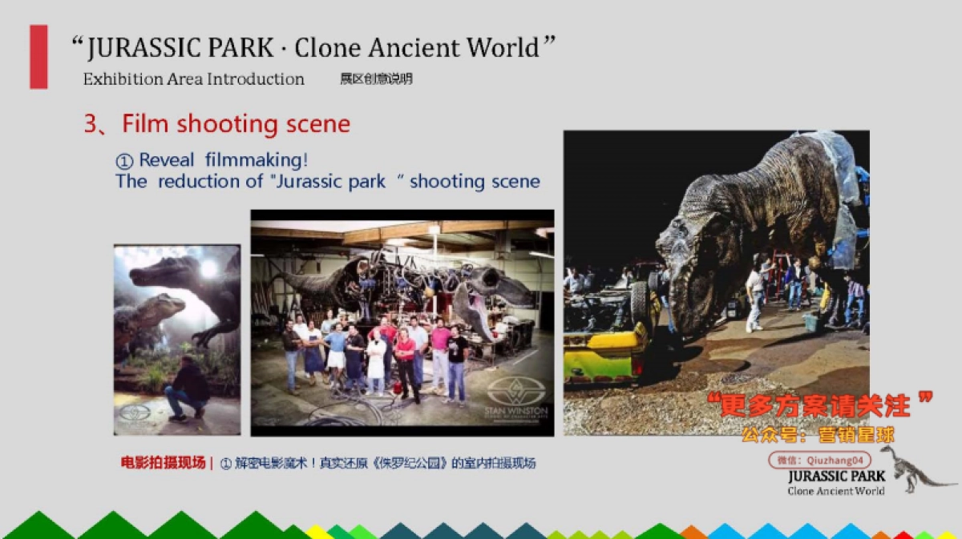The width and height of the screenshot is (962, 539).
Task: Click the 'Exhibition Area Introduction' subtitle
Action: 193,79
